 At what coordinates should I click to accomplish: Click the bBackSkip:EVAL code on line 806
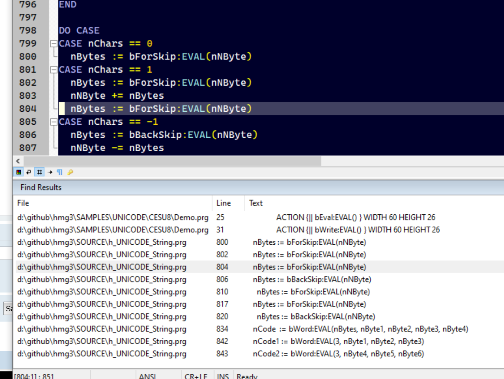pos(164,135)
